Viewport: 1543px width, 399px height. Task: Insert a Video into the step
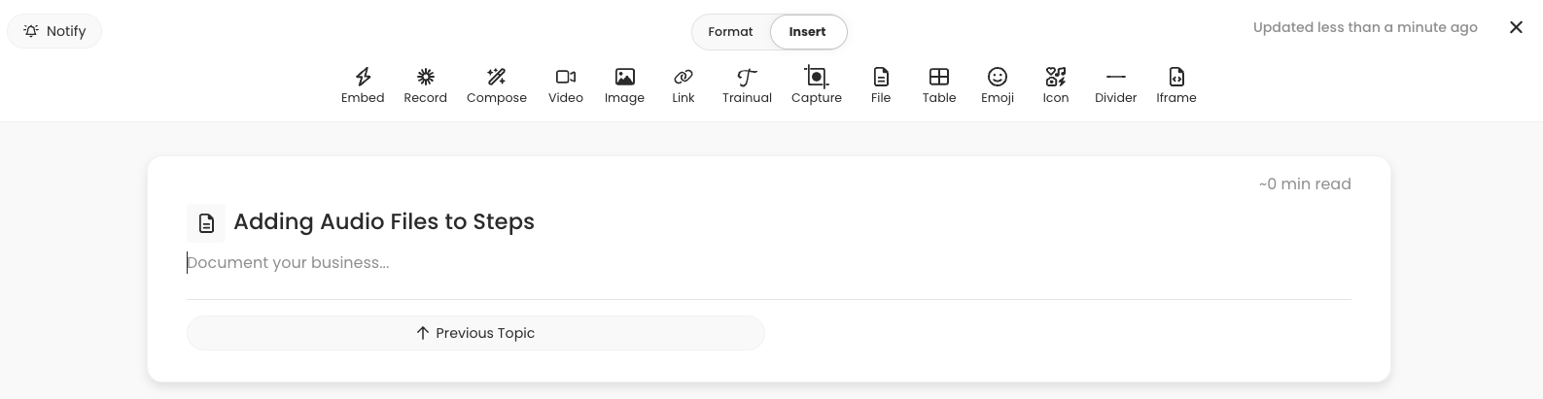click(566, 85)
